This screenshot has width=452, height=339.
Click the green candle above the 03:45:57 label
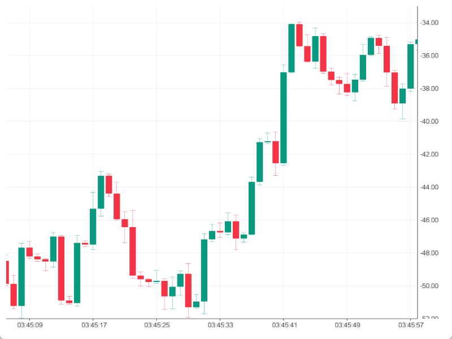[411, 66]
